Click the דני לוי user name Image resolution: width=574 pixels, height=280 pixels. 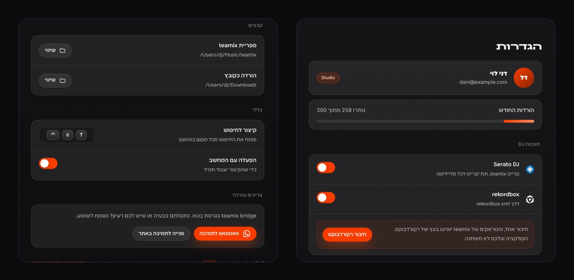pyautogui.click(x=498, y=73)
